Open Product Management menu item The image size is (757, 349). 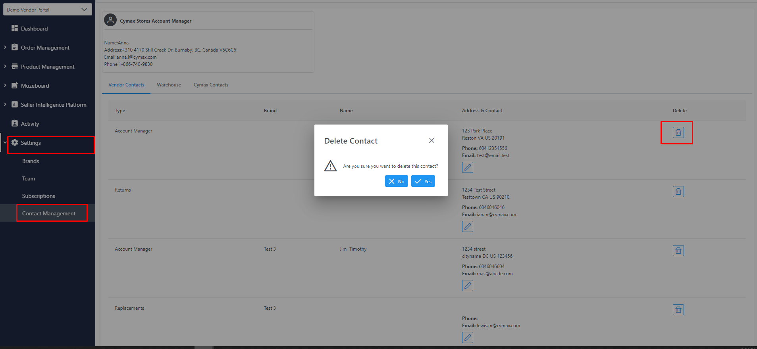(48, 67)
